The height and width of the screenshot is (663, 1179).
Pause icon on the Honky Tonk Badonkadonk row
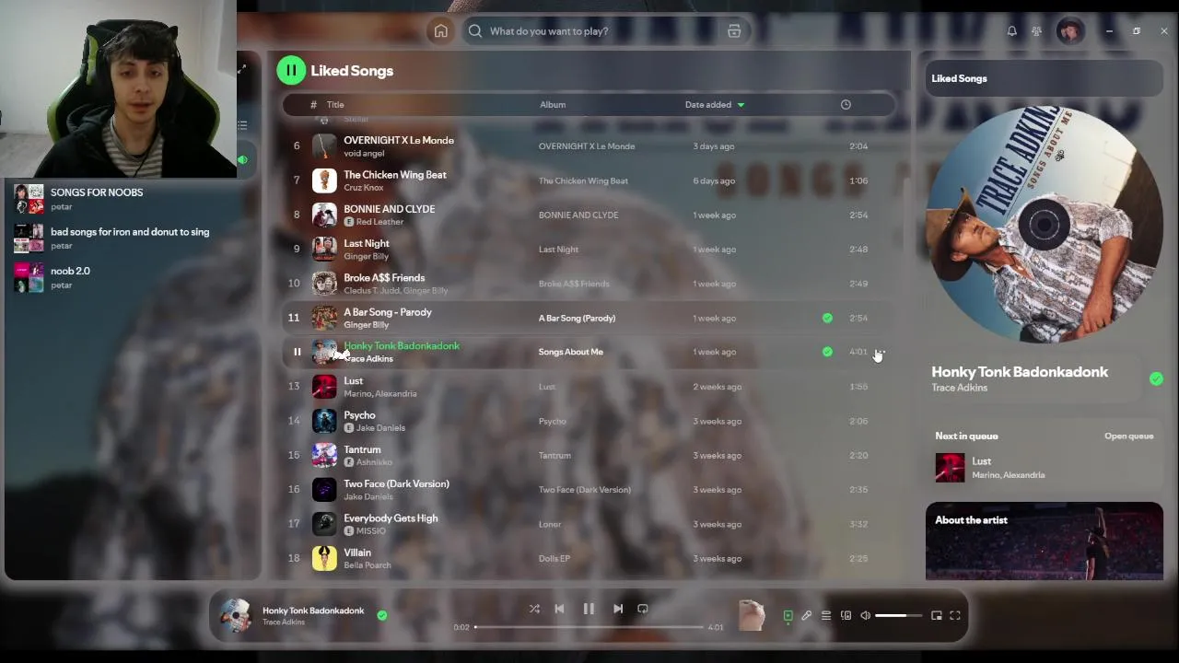[297, 352]
